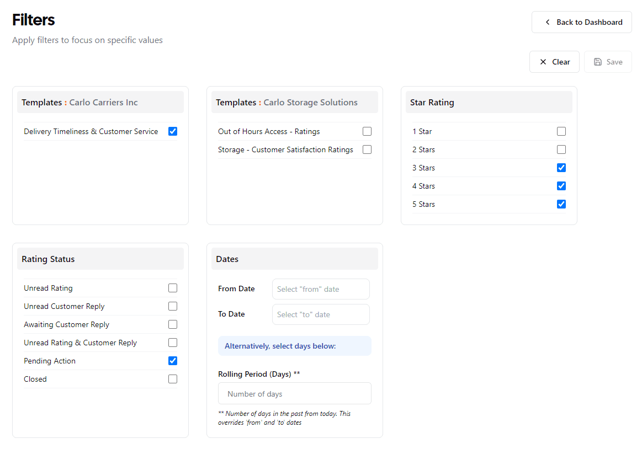Click the '5 Stars' row label
Image resolution: width=642 pixels, height=449 pixels.
click(x=423, y=204)
